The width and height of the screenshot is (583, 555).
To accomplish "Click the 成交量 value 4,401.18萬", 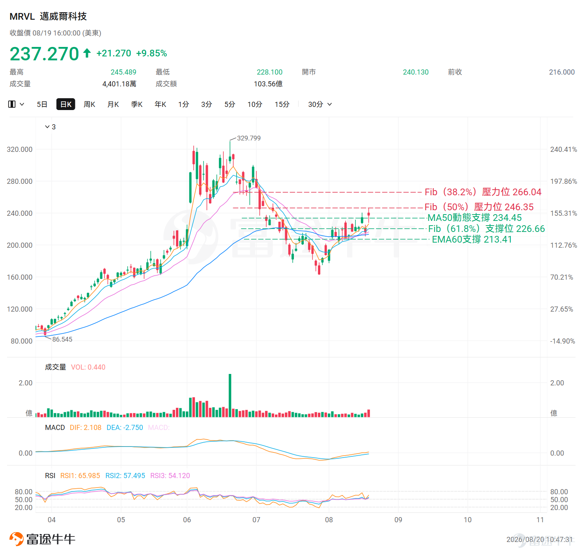I will 120,84.
